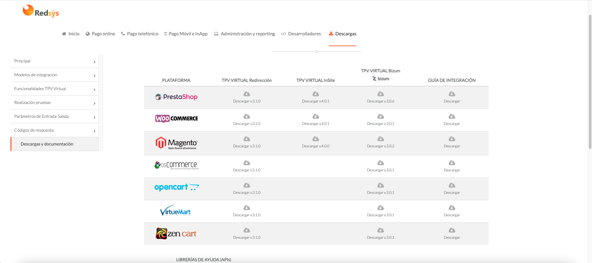The height and width of the screenshot is (263, 592).
Task: Click WooCommerce 'Descargar v.4.0.1' link text
Action: pos(316,124)
